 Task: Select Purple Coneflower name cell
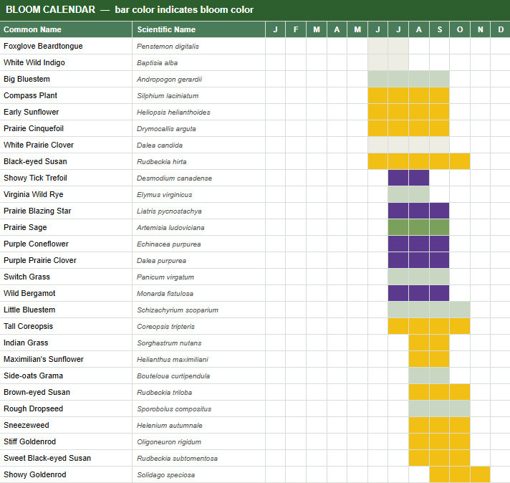coord(66,244)
